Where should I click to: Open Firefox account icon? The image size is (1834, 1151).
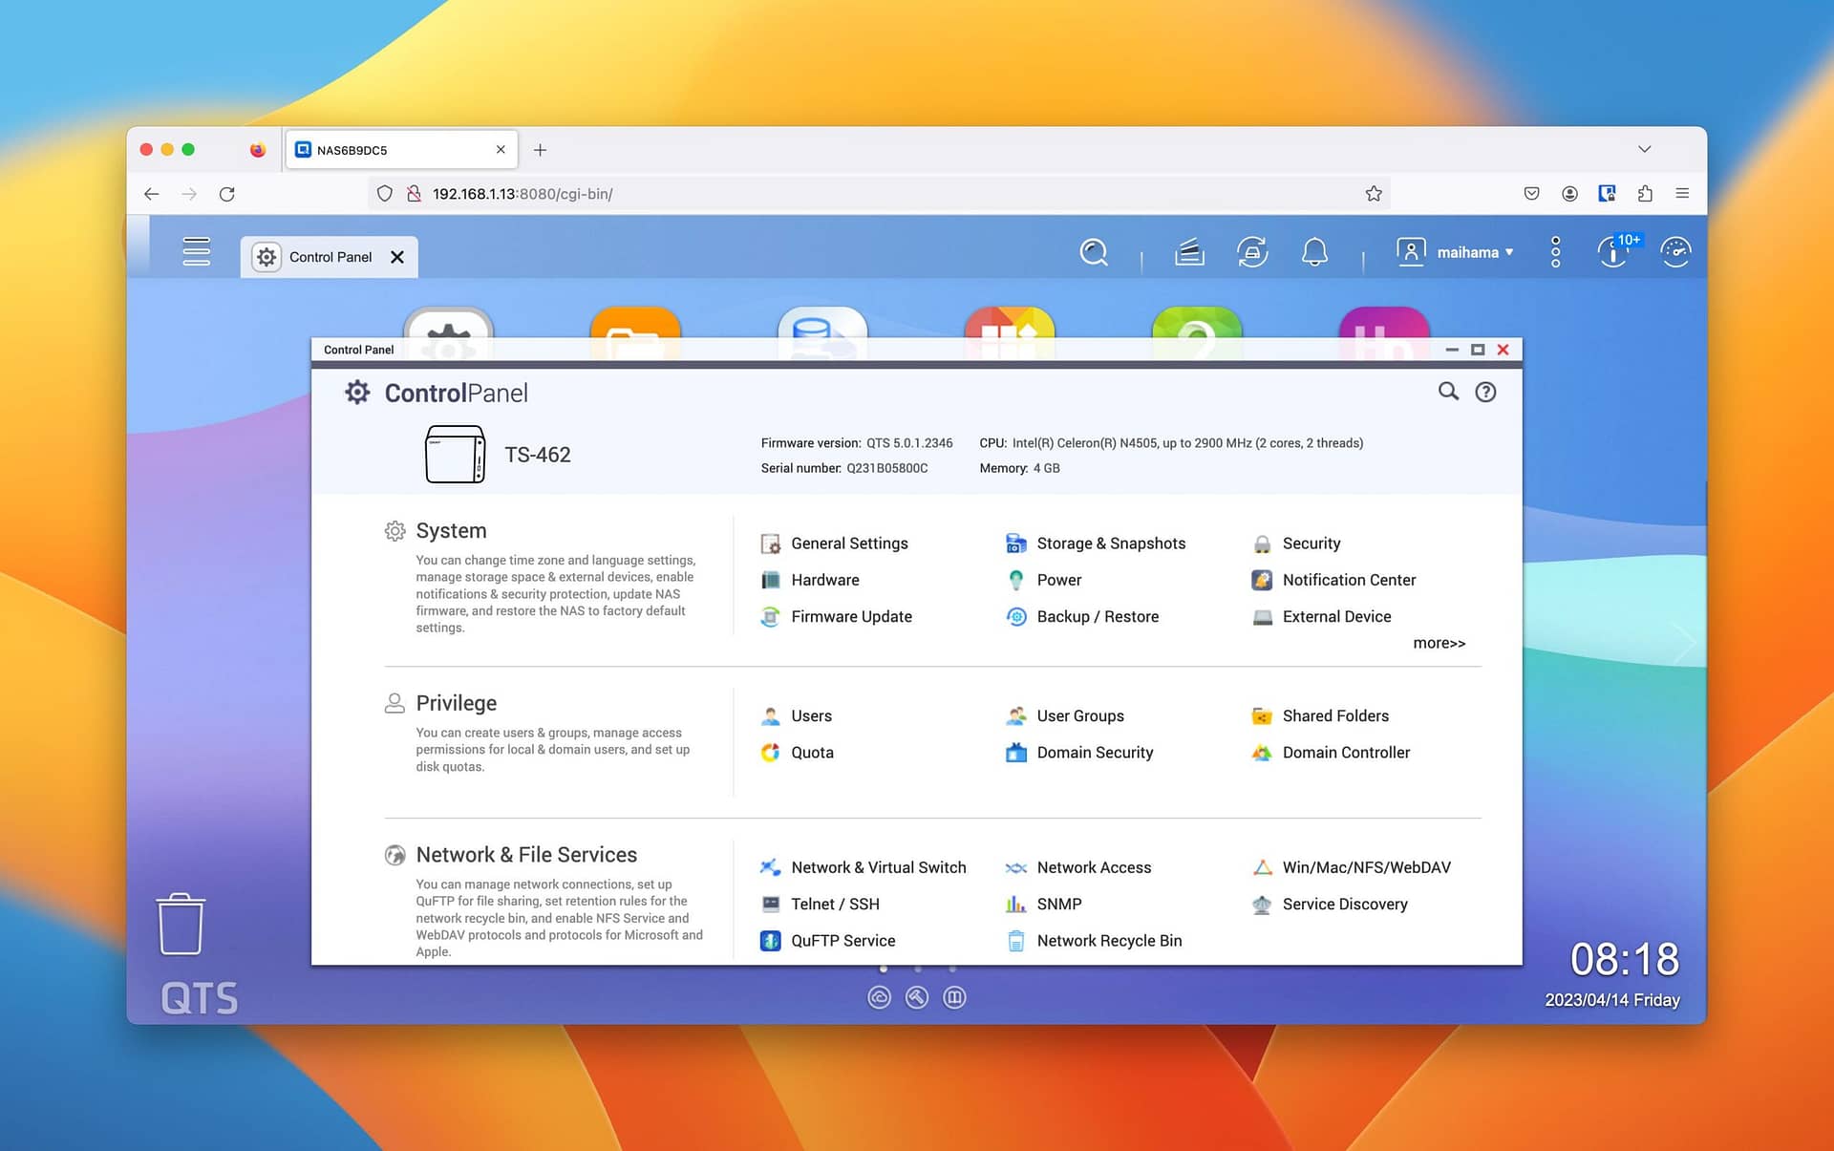[x=1569, y=194]
